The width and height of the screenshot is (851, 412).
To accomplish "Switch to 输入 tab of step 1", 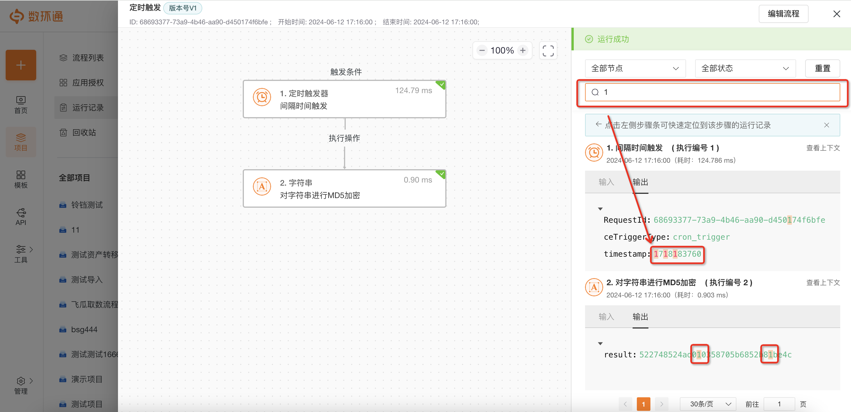I will (x=606, y=182).
